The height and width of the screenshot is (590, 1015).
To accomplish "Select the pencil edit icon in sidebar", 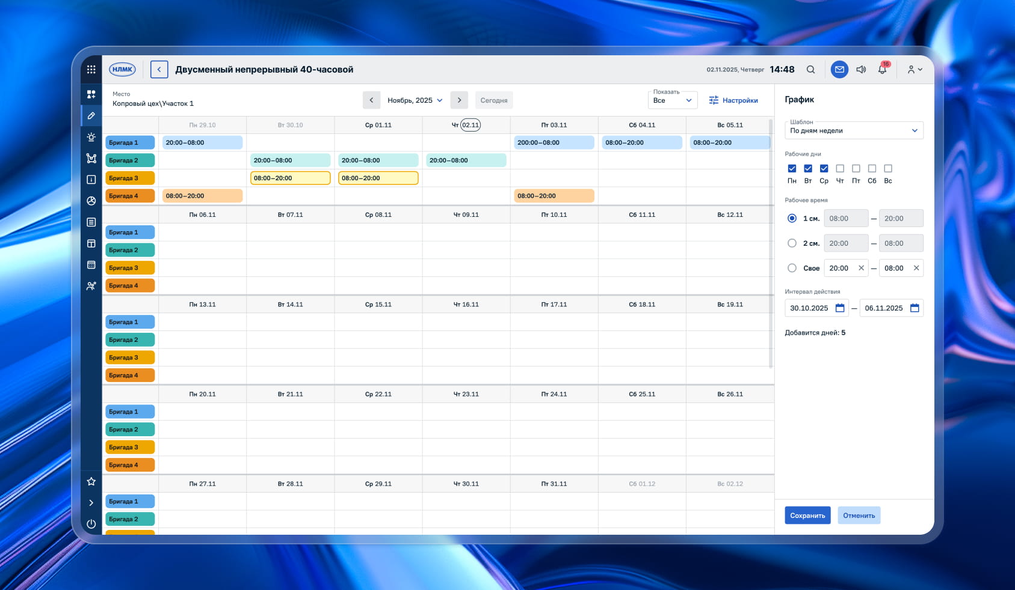I will pyautogui.click(x=91, y=115).
